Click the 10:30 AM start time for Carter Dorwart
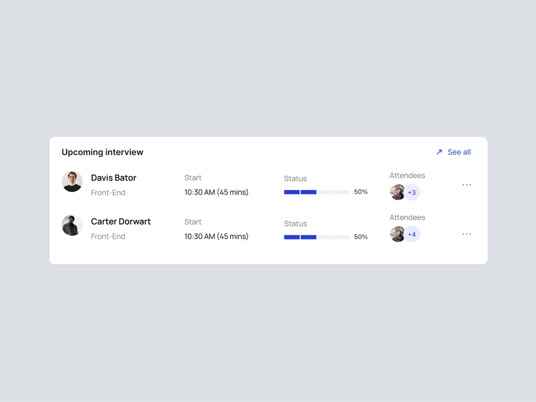 point(216,236)
